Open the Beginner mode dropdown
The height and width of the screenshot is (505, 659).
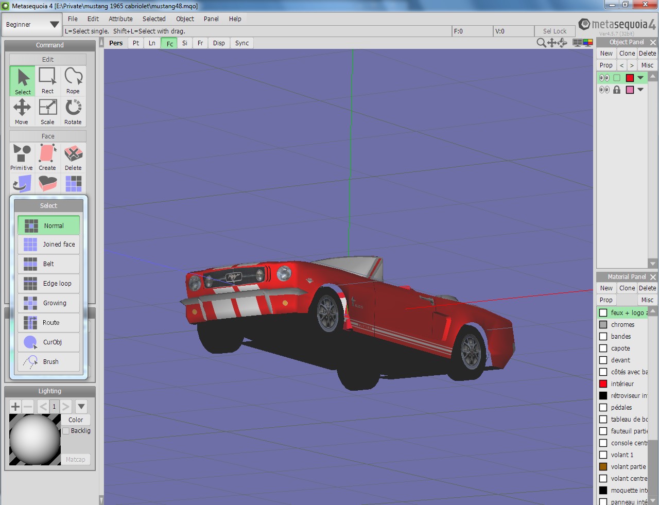[x=32, y=24]
